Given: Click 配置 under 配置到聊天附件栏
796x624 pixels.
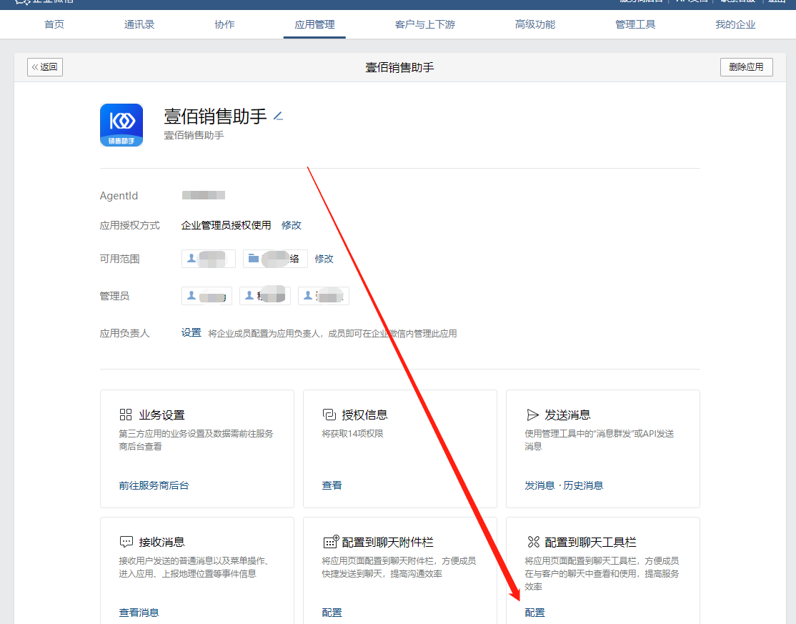Looking at the screenshot, I should pos(332,613).
